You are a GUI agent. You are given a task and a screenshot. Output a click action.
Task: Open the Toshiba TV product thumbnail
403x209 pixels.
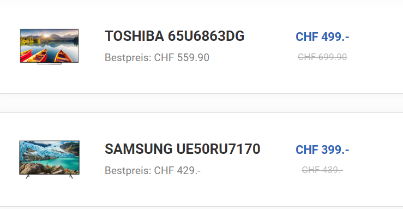pos(49,46)
